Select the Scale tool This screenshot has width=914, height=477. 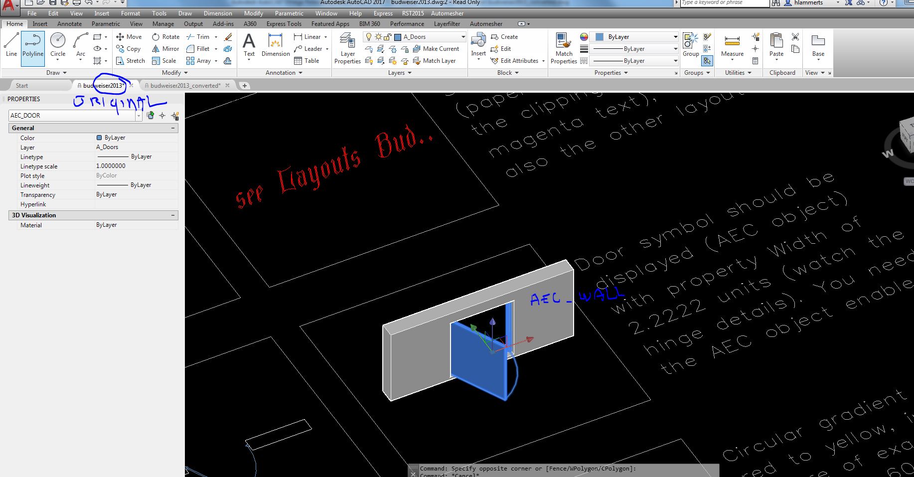pos(164,61)
